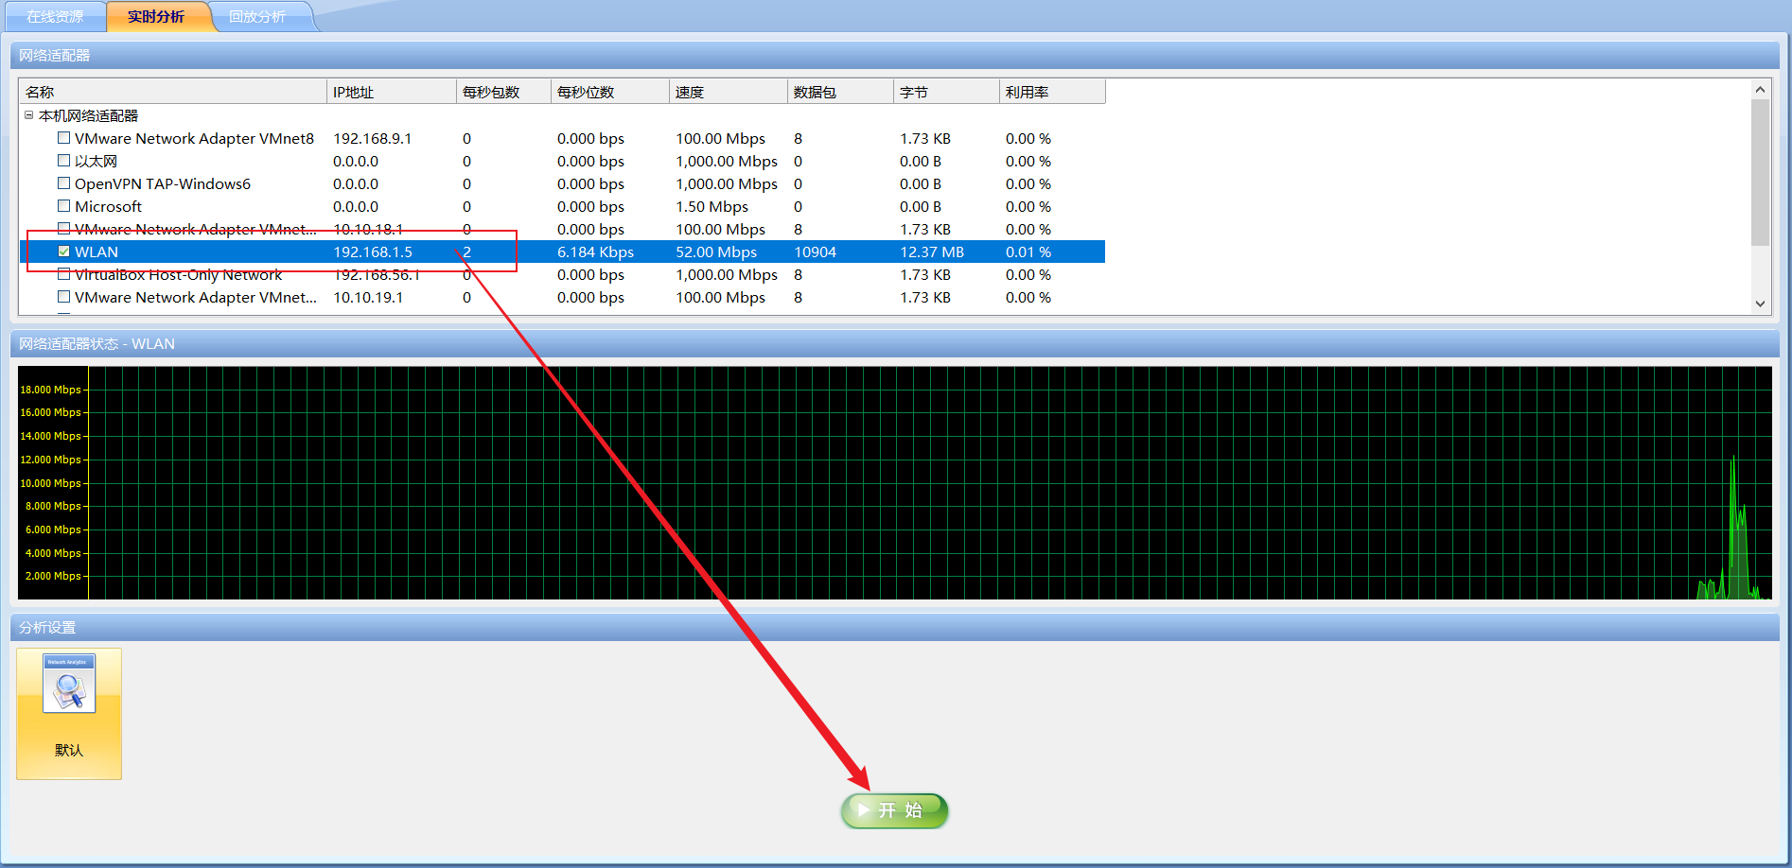The height and width of the screenshot is (868, 1792).
Task: Click the 12.37 MB bytes value
Action: pos(932,252)
